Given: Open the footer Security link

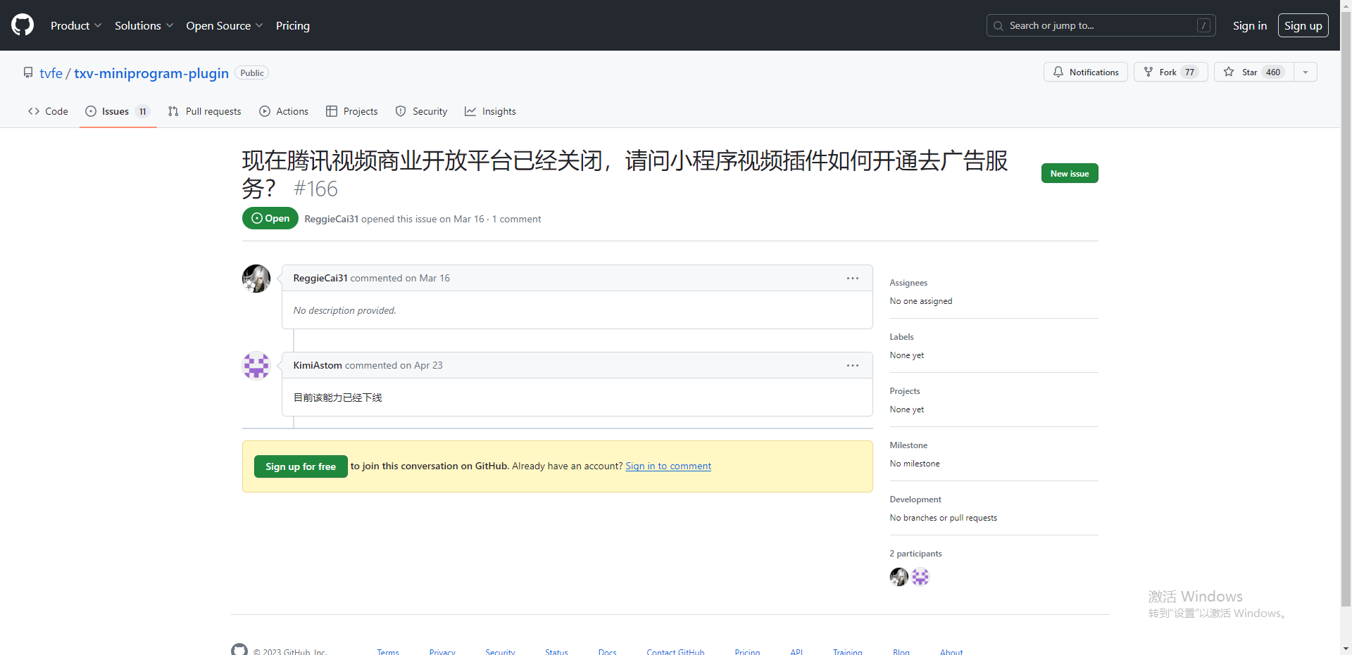Looking at the screenshot, I should point(500,652).
